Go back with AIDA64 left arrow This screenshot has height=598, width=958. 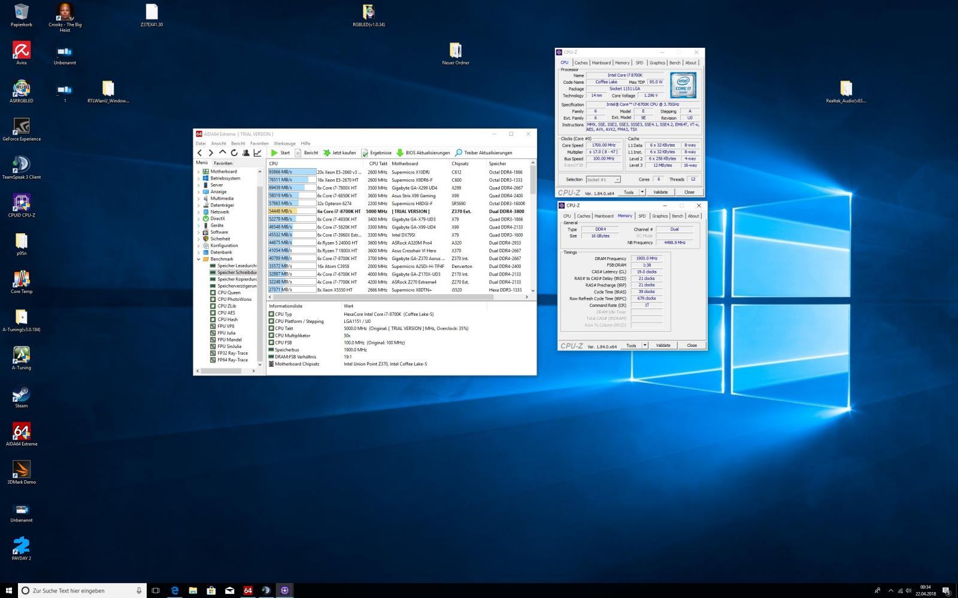tap(200, 152)
